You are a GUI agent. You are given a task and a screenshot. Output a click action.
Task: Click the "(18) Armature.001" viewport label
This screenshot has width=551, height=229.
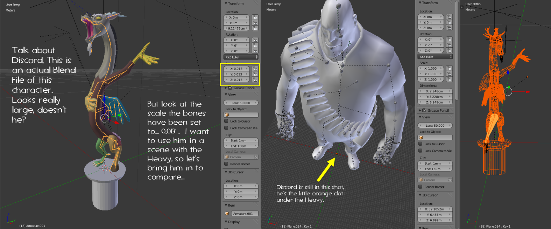click(32, 226)
